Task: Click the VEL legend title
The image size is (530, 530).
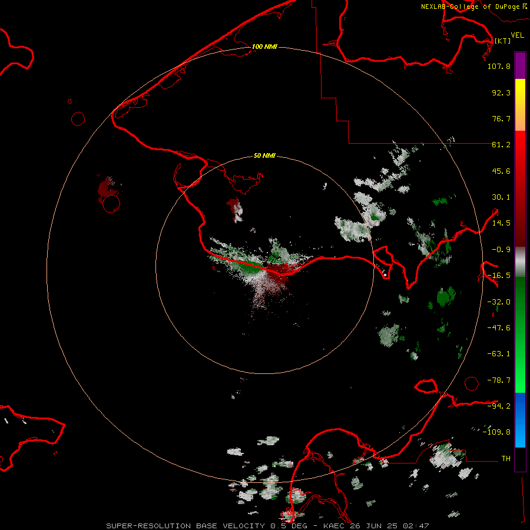Action: click(517, 35)
